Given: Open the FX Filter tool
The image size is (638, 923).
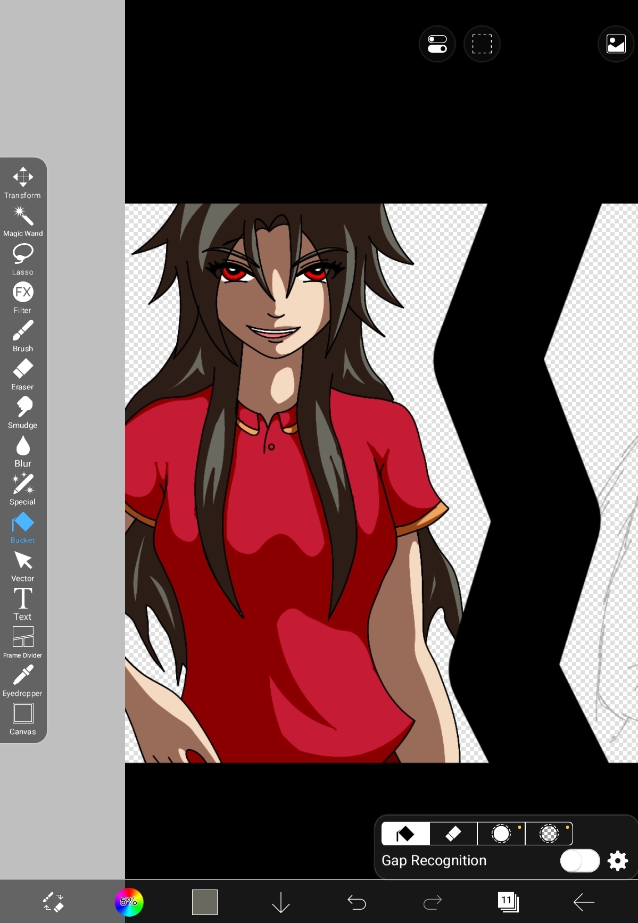Looking at the screenshot, I should click(23, 297).
